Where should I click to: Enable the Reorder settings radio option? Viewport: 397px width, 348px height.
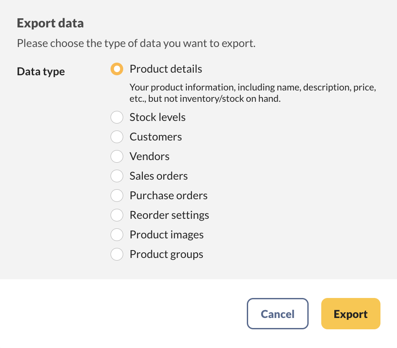(117, 215)
